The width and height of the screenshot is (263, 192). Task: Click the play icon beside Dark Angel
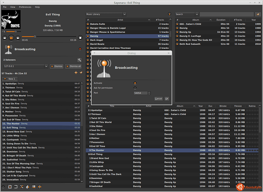tap(88, 40)
